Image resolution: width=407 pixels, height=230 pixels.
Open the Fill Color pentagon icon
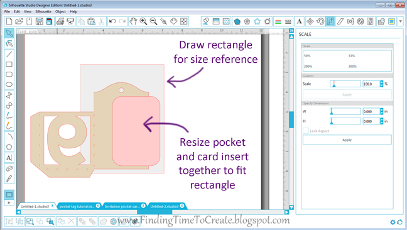click(x=237, y=21)
